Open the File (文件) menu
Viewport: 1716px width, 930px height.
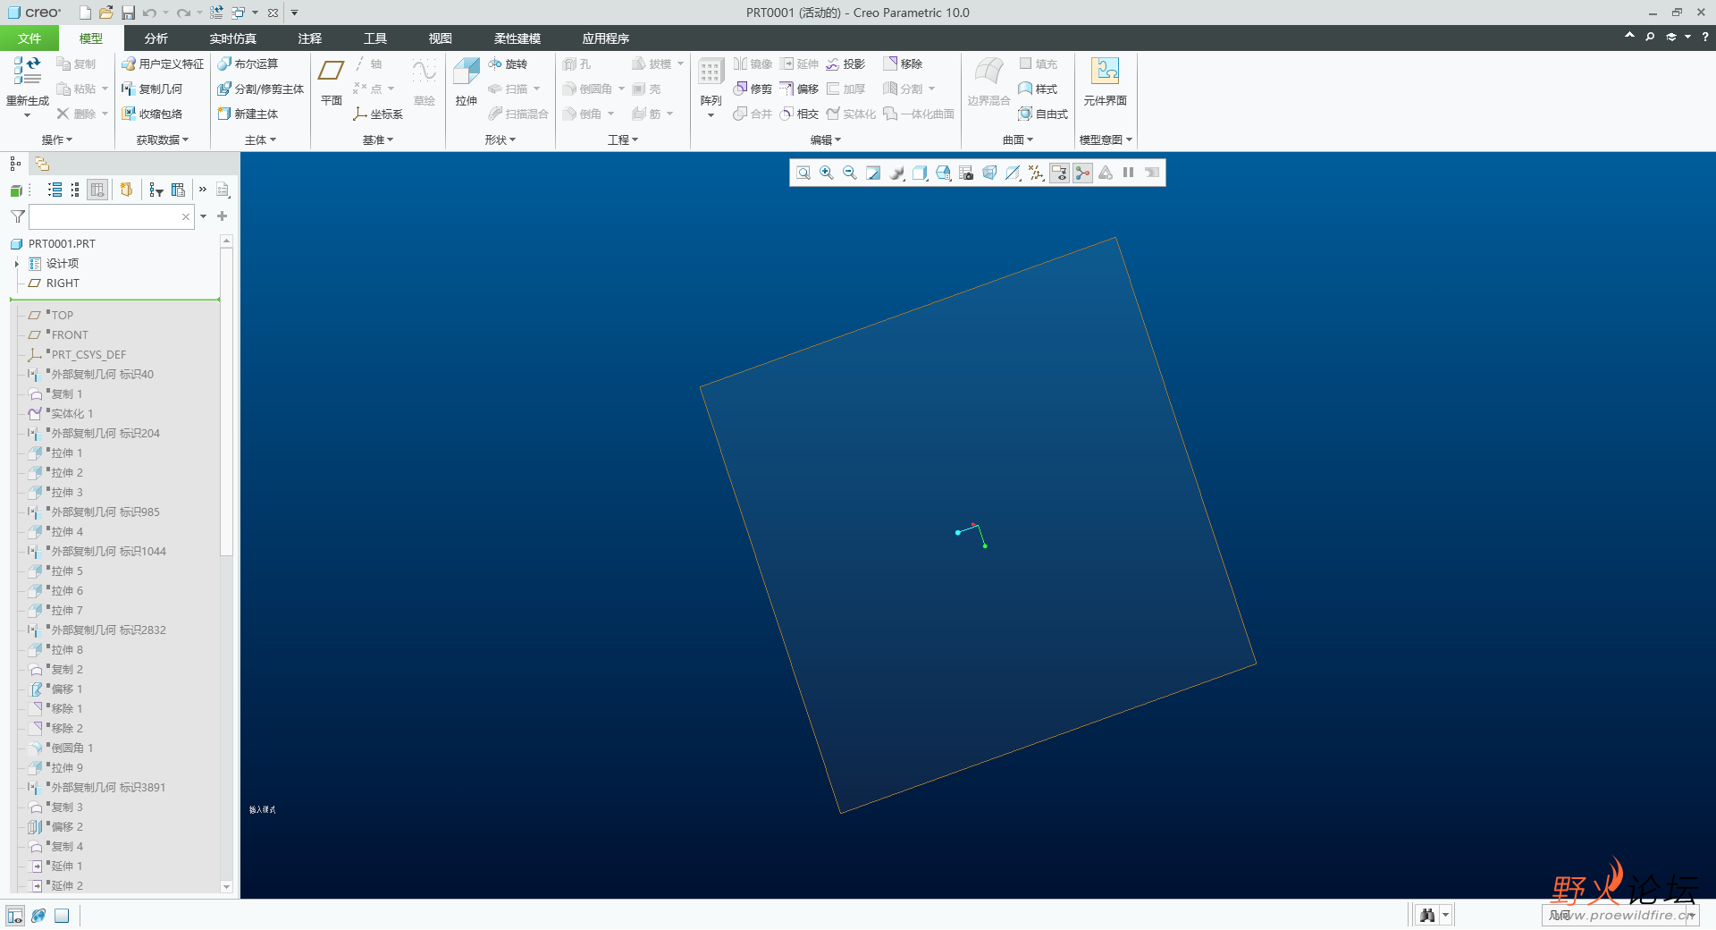point(29,38)
